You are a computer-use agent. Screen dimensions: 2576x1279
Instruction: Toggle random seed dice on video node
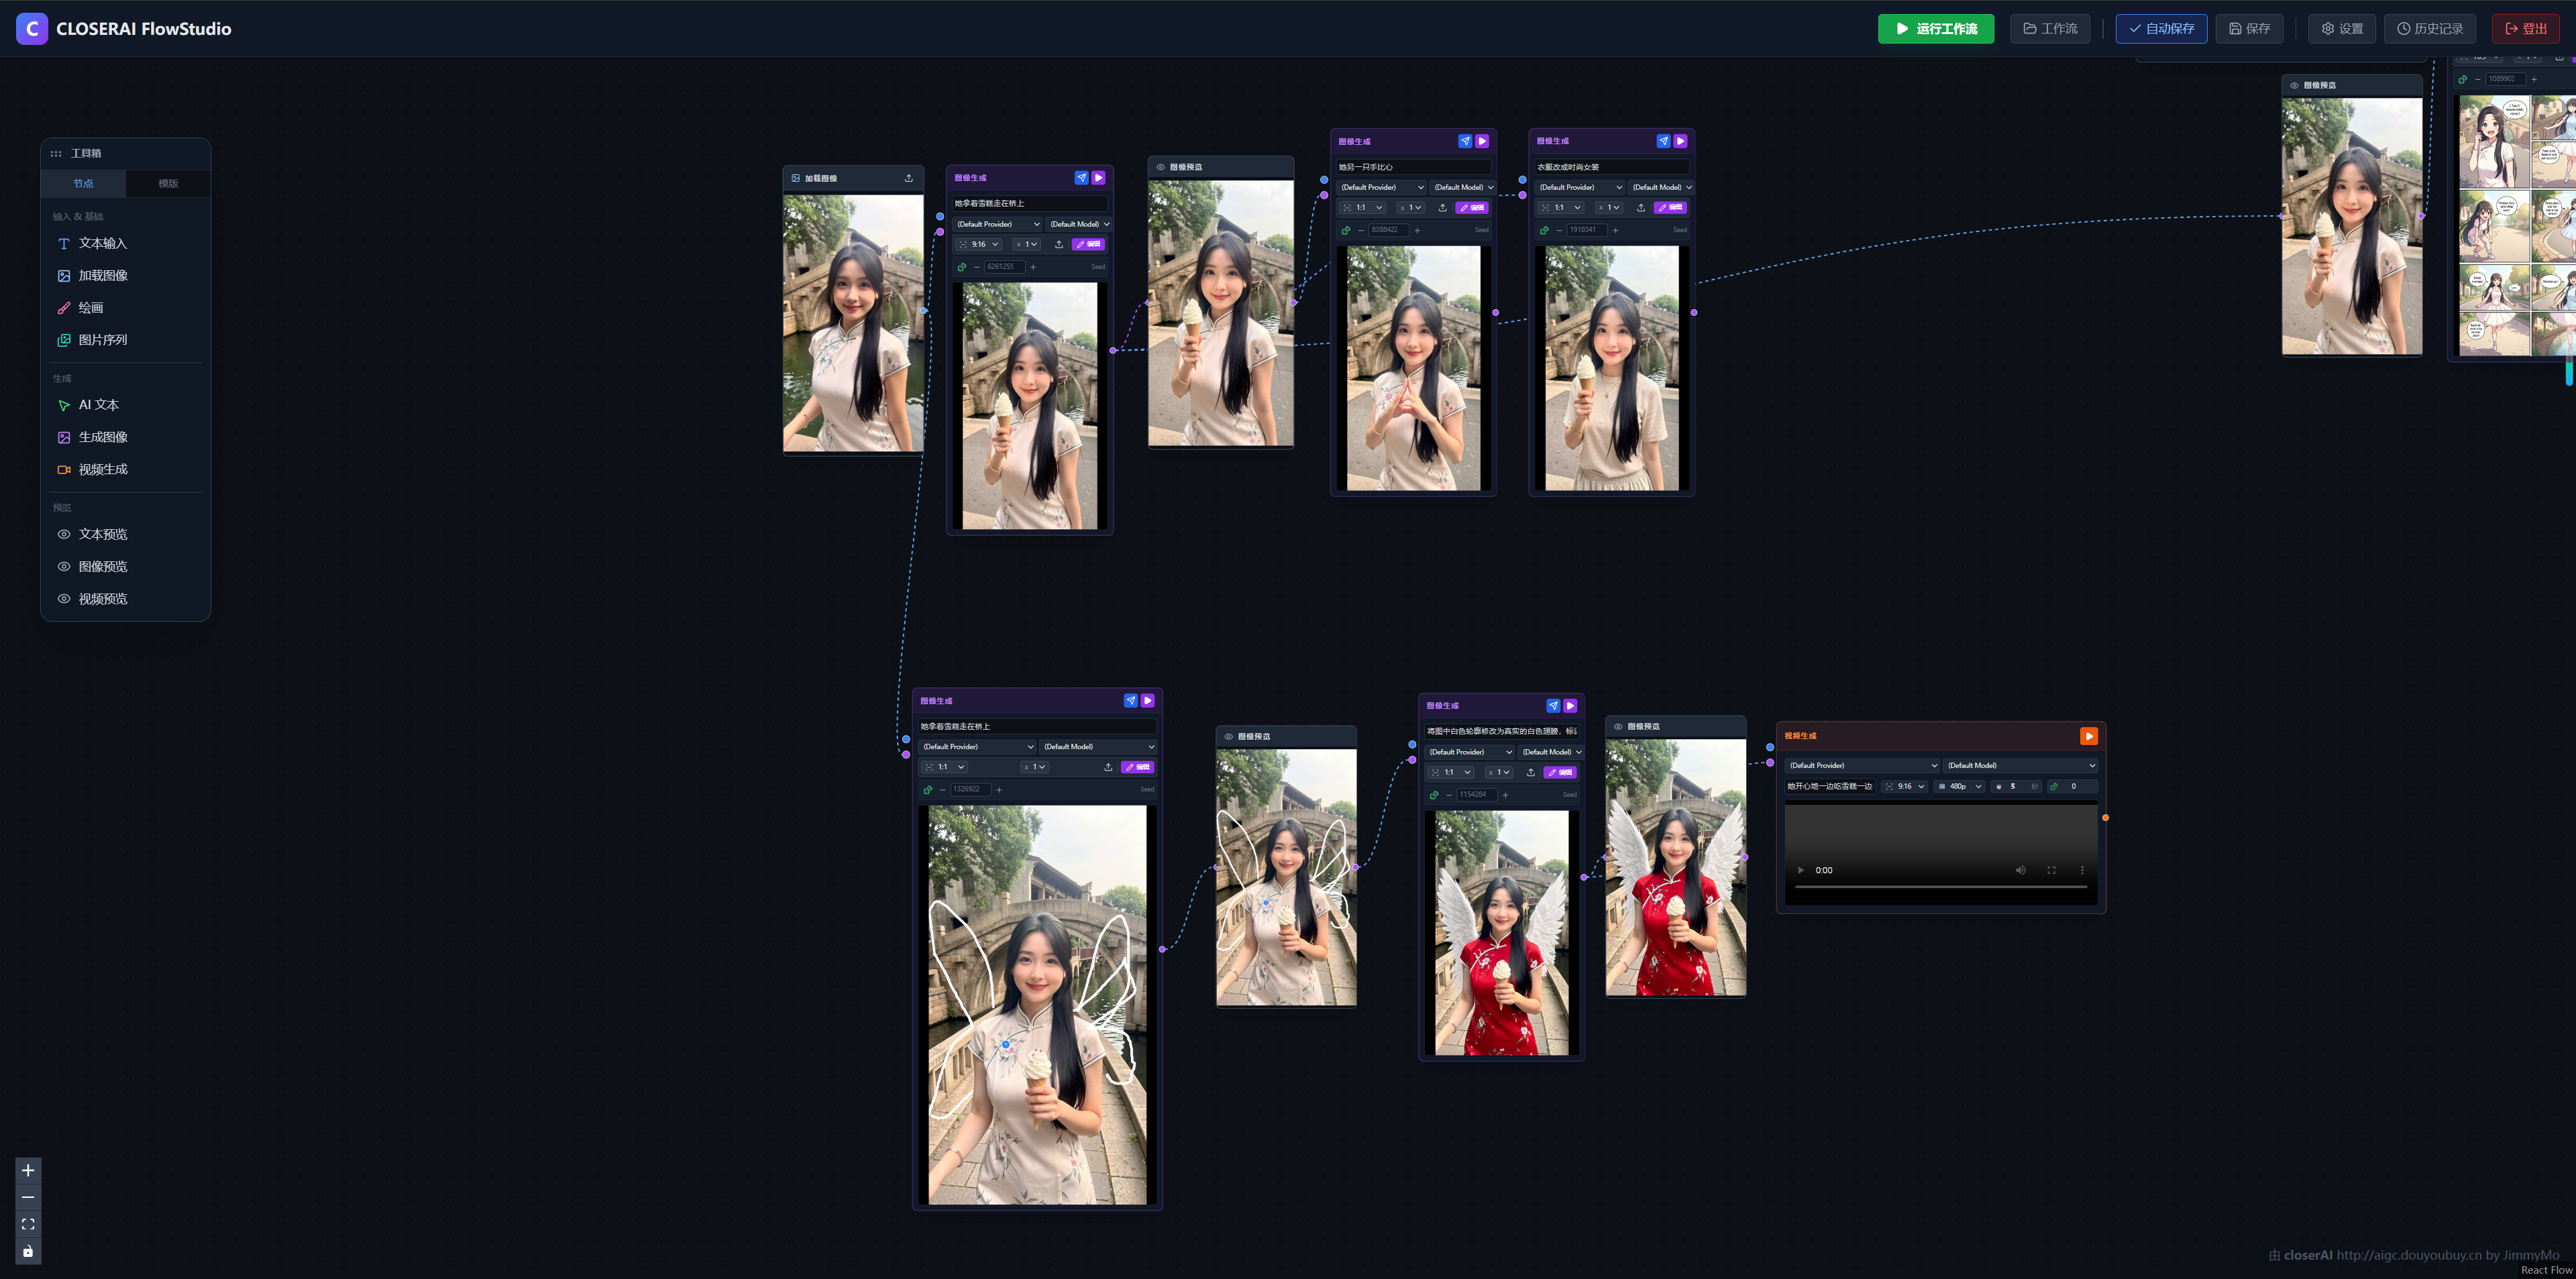pyautogui.click(x=2054, y=786)
